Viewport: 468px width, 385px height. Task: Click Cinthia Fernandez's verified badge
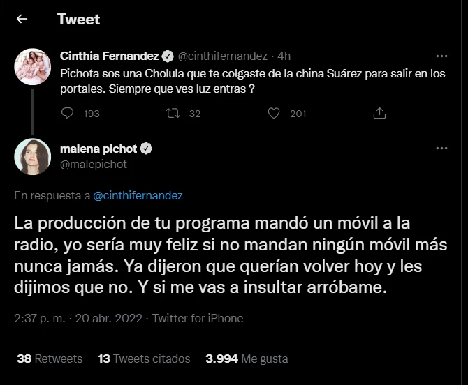click(168, 56)
